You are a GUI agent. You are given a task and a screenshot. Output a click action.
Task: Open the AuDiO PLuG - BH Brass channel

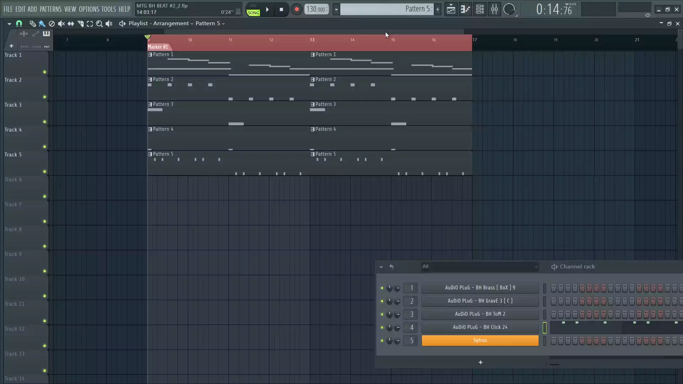(480, 288)
